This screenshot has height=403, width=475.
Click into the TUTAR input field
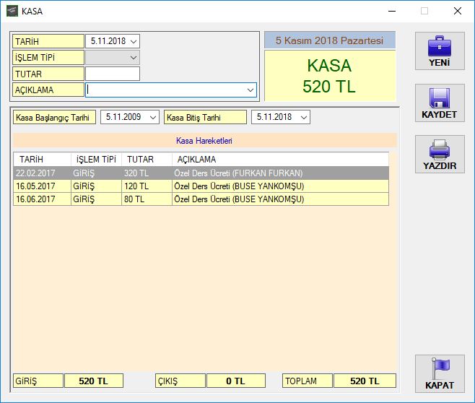(x=113, y=74)
